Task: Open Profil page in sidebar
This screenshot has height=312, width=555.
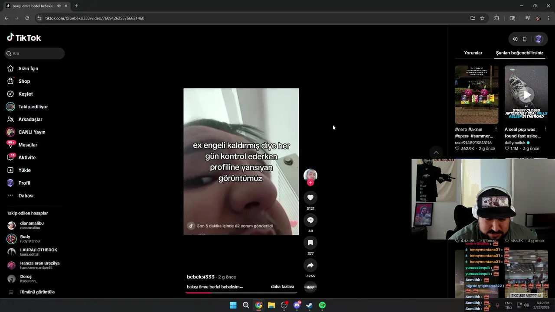Action: pos(24,183)
